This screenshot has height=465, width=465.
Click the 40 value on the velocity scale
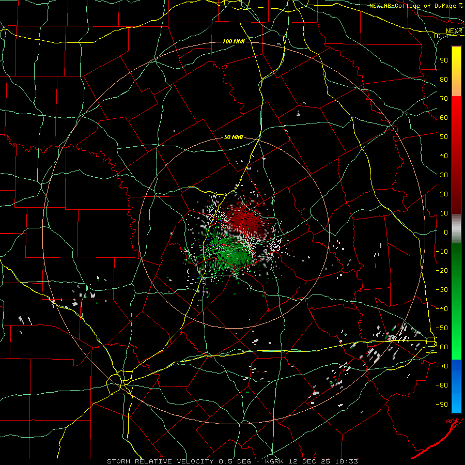(x=444, y=156)
